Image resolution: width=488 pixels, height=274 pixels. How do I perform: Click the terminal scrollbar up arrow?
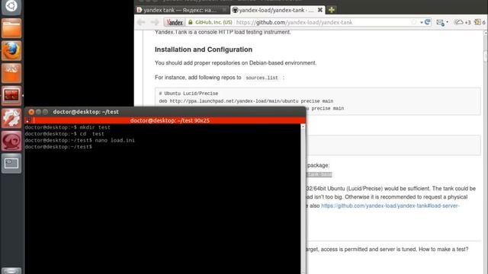coord(303,127)
